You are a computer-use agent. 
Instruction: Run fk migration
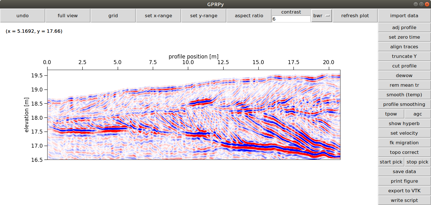(404, 143)
